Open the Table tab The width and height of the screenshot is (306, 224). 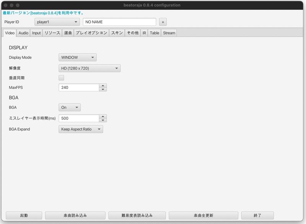(x=155, y=33)
